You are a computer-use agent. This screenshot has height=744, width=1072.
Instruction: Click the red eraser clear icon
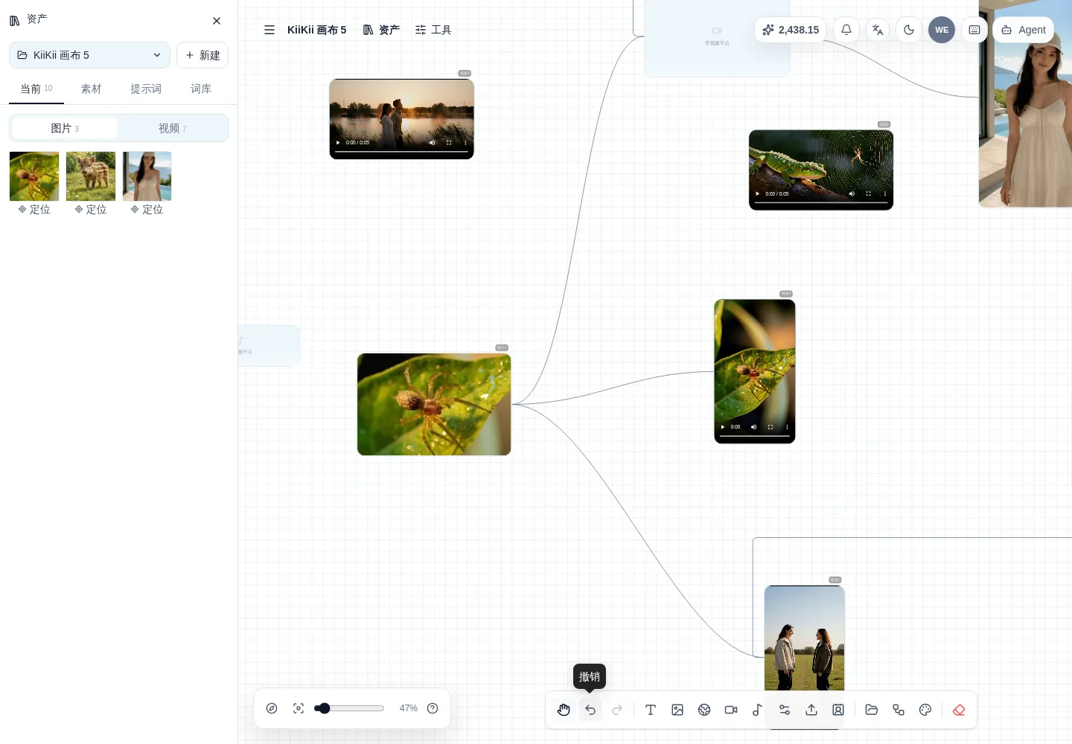tap(959, 710)
